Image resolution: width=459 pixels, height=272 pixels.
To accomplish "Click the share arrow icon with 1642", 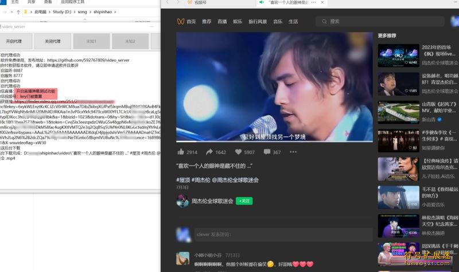I will pyautogui.click(x=209, y=152).
